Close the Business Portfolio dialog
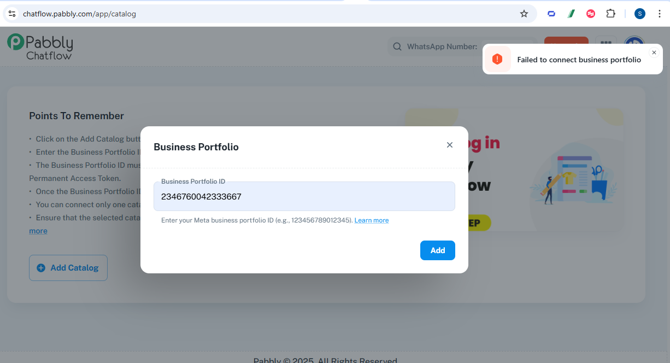This screenshot has width=670, height=363. [x=450, y=145]
